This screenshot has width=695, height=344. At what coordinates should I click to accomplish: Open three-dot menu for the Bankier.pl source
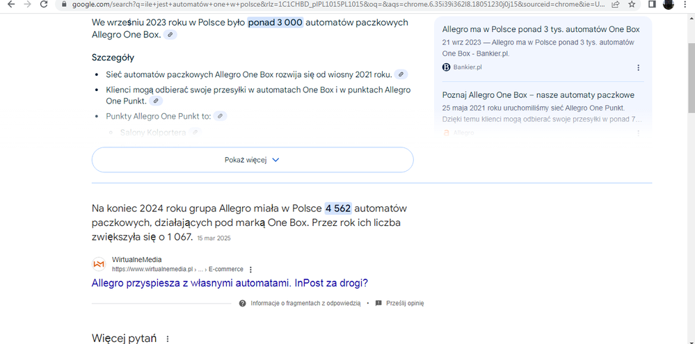coord(638,67)
